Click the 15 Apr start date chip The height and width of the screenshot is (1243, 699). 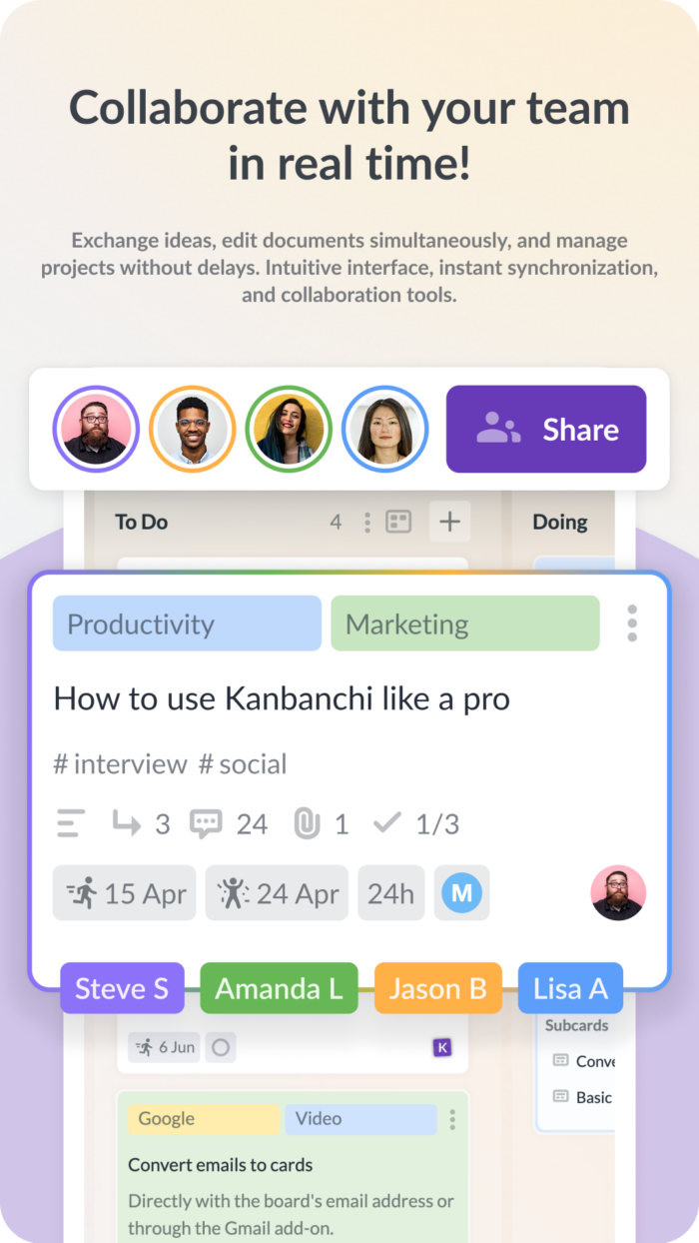point(126,893)
